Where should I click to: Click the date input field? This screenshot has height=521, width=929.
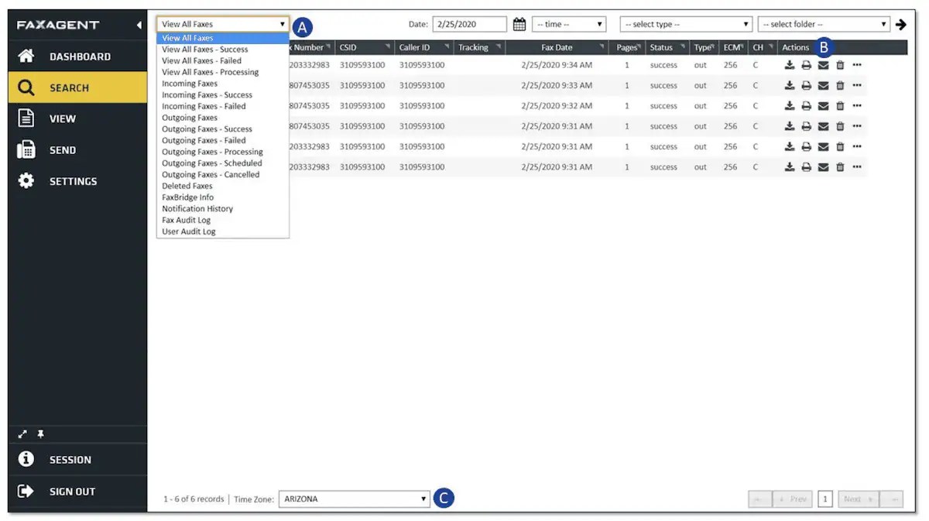click(x=469, y=25)
